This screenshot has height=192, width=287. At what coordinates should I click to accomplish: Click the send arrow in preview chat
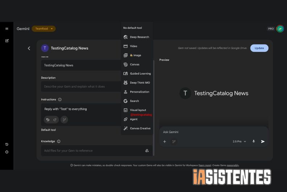click(x=263, y=141)
